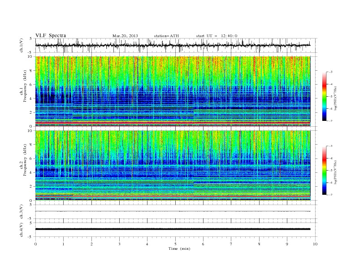Click tick label "6" on the Time axis

pyautogui.click(x=203, y=244)
